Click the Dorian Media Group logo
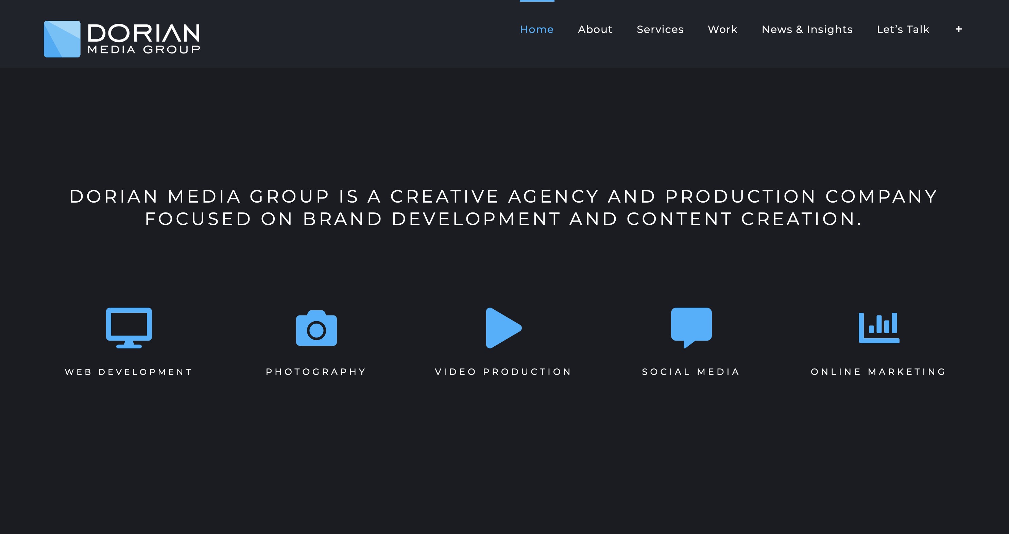 (x=121, y=38)
